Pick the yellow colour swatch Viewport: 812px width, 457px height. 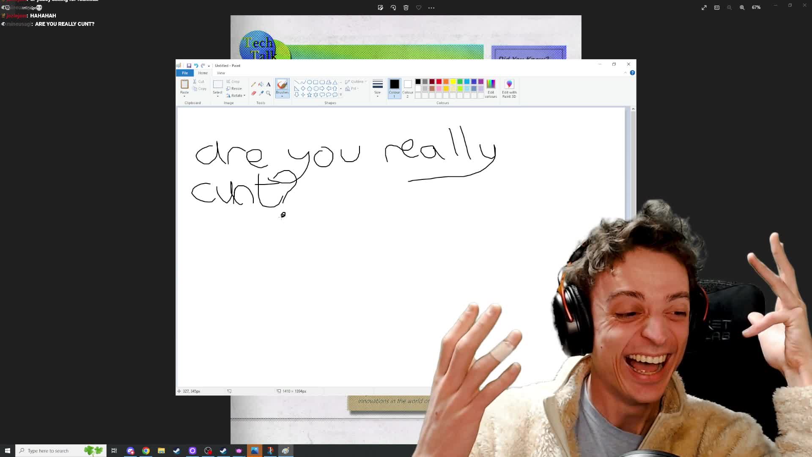coord(453,82)
